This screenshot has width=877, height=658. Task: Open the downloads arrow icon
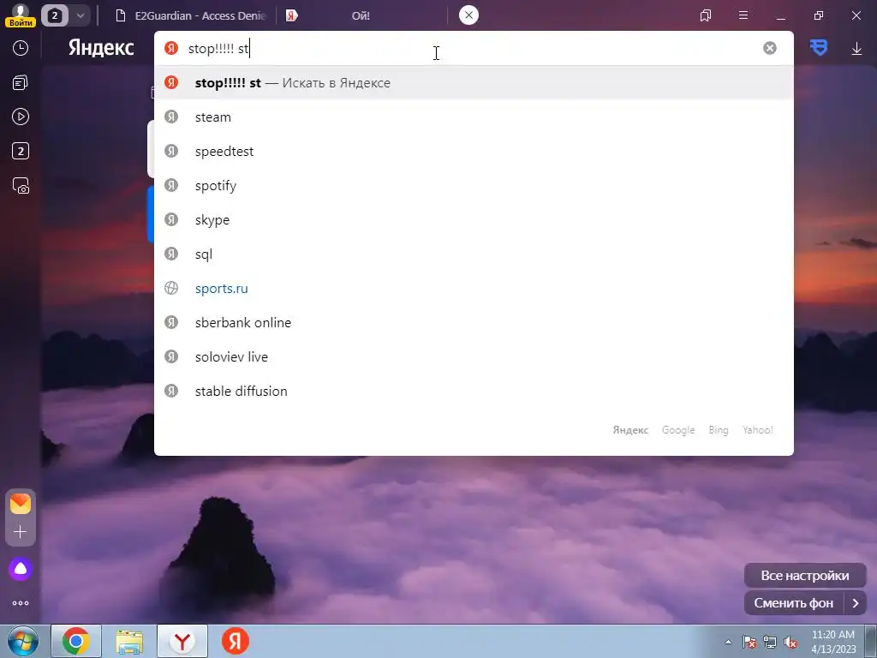856,49
